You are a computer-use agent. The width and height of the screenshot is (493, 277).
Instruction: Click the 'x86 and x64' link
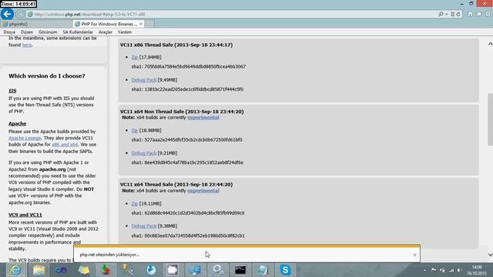pyautogui.click(x=65, y=145)
